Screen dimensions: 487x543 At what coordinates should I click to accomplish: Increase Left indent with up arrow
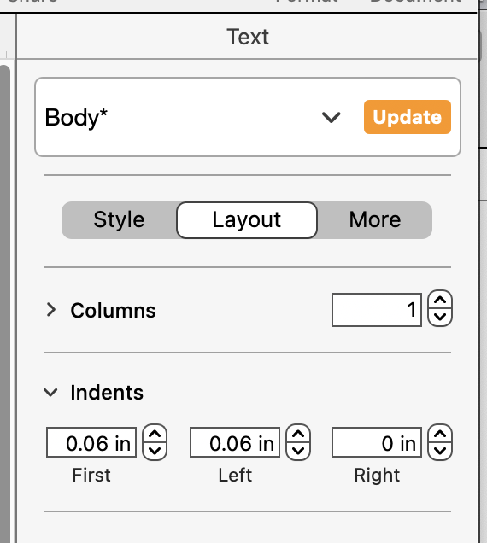pos(298,434)
